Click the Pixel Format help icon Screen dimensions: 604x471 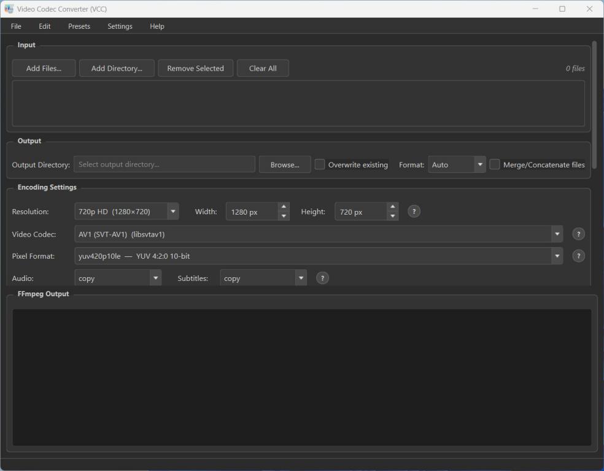point(578,256)
